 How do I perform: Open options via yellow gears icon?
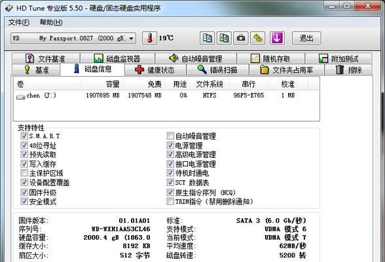click(x=257, y=38)
